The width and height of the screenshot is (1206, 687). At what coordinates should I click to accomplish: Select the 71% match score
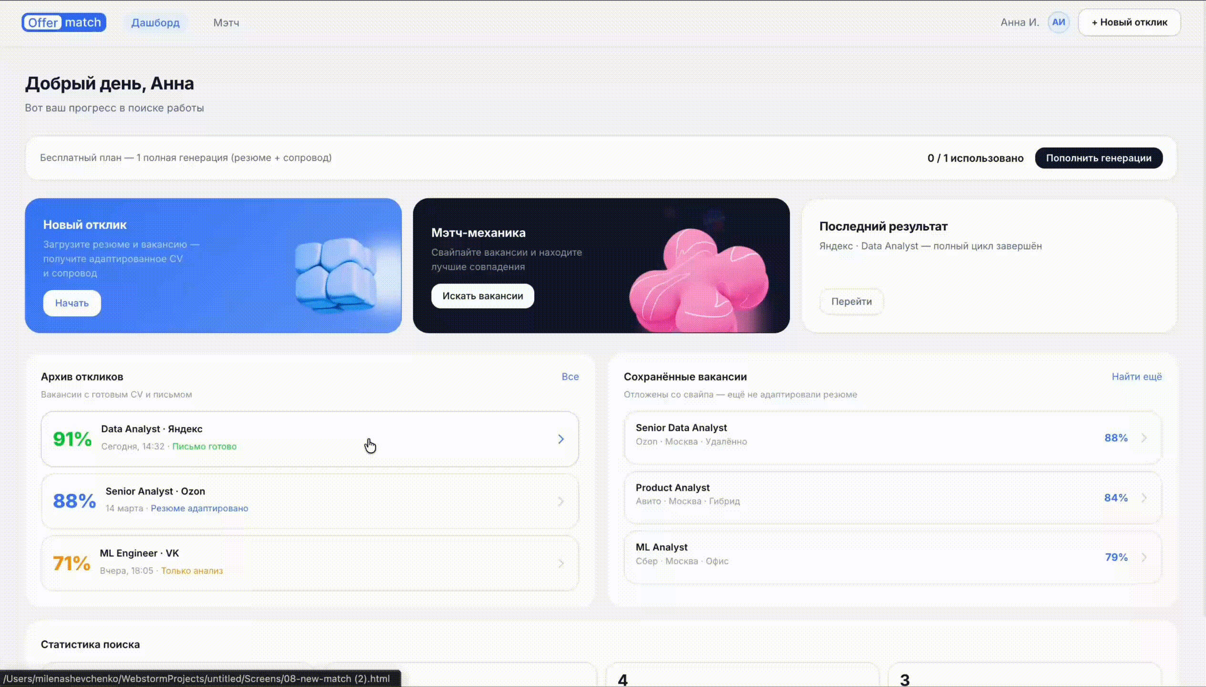pyautogui.click(x=72, y=563)
